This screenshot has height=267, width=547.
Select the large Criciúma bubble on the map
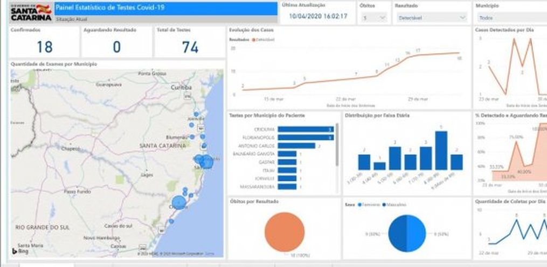tap(178, 203)
